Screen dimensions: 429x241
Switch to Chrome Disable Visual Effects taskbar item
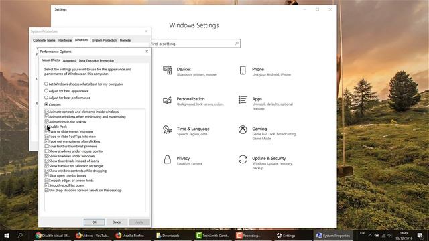click(x=52, y=236)
